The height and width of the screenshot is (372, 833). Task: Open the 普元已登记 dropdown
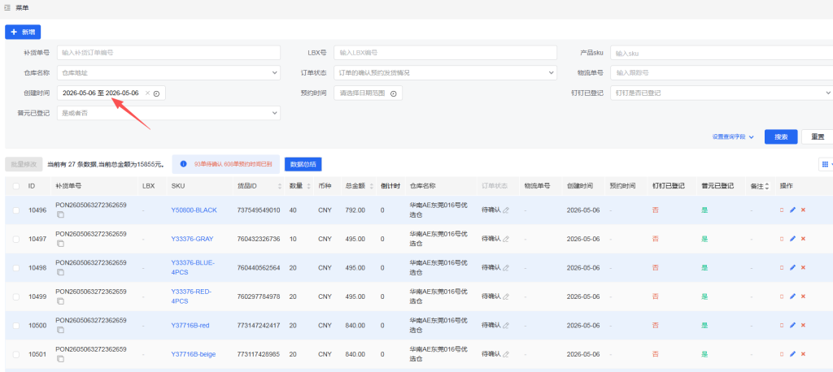point(168,113)
